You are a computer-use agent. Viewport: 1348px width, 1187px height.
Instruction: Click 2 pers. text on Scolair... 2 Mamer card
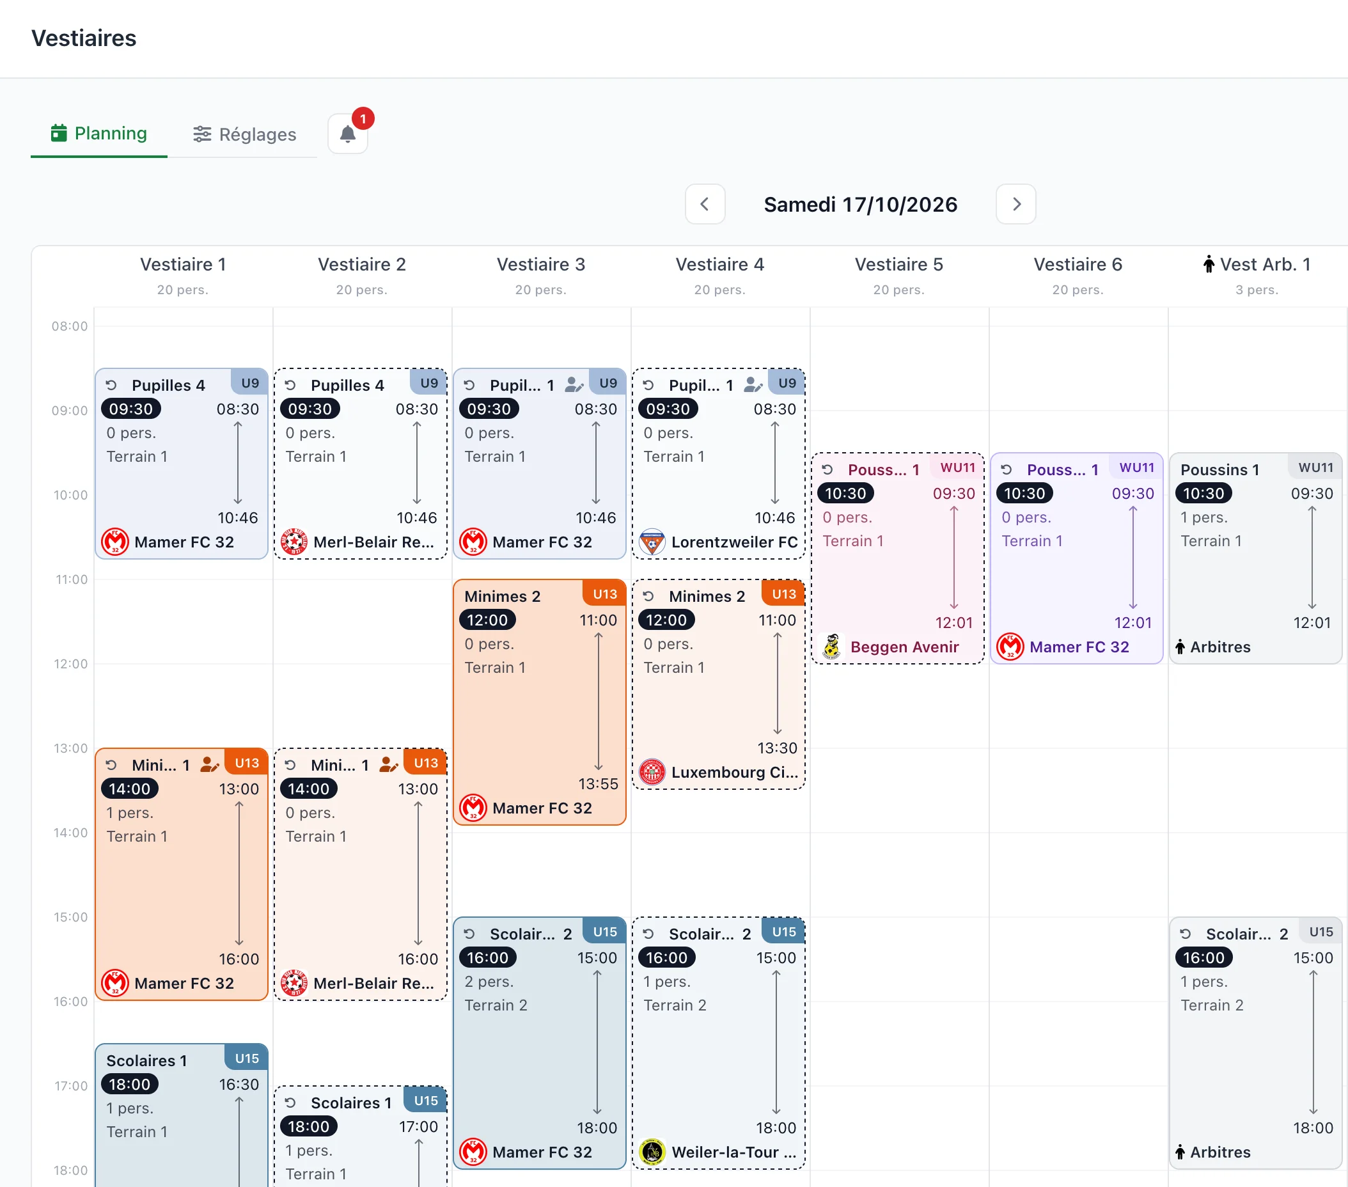489,981
